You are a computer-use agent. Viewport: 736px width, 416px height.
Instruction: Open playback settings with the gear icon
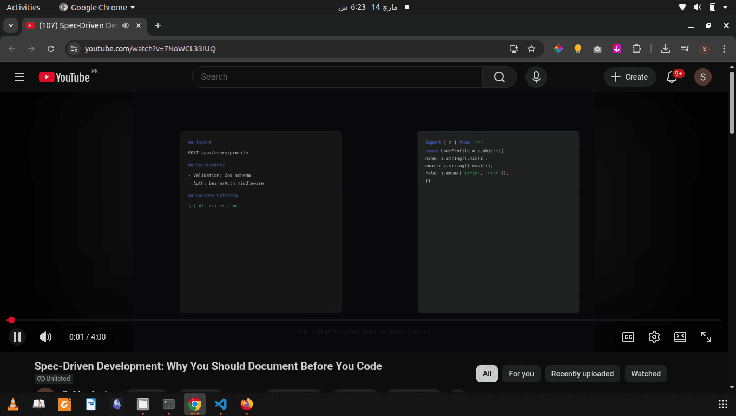click(654, 336)
